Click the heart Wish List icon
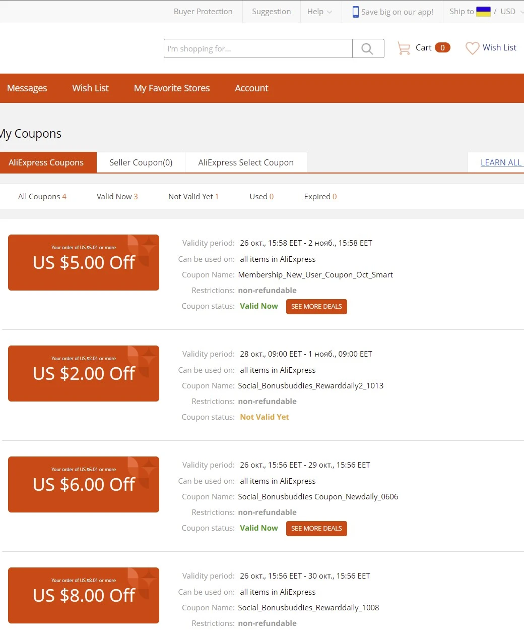This screenshot has width=524, height=630. coord(472,48)
